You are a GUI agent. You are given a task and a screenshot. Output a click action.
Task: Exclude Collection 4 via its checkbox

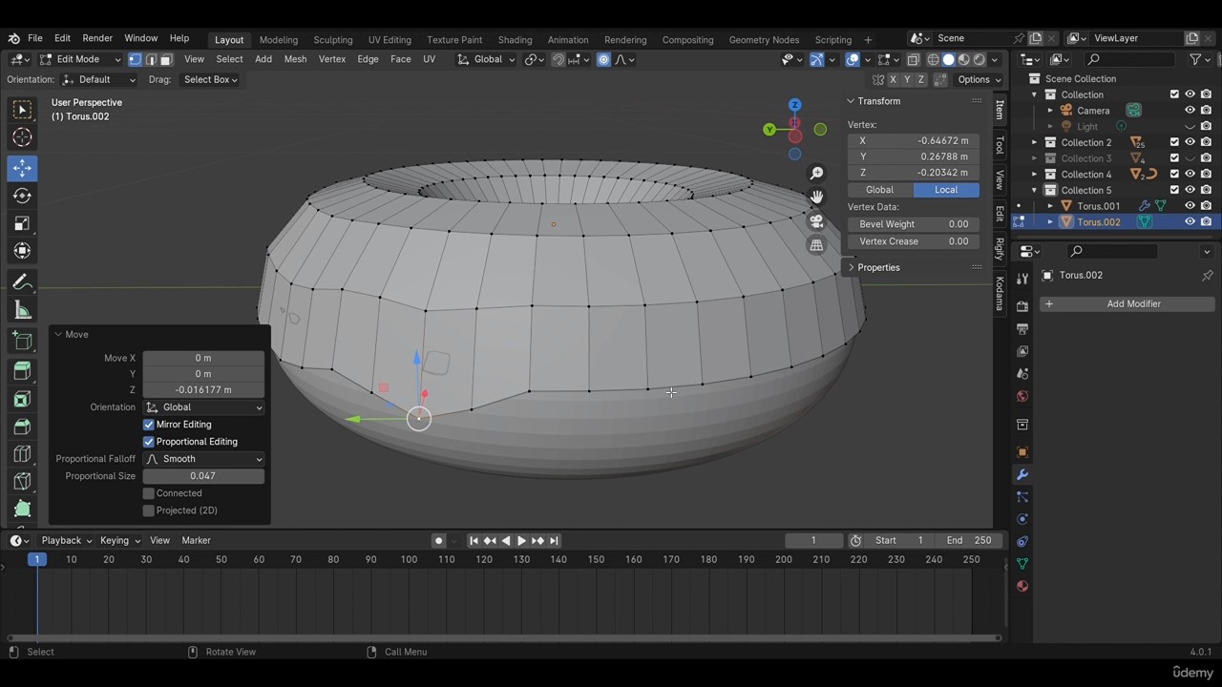[1174, 175]
